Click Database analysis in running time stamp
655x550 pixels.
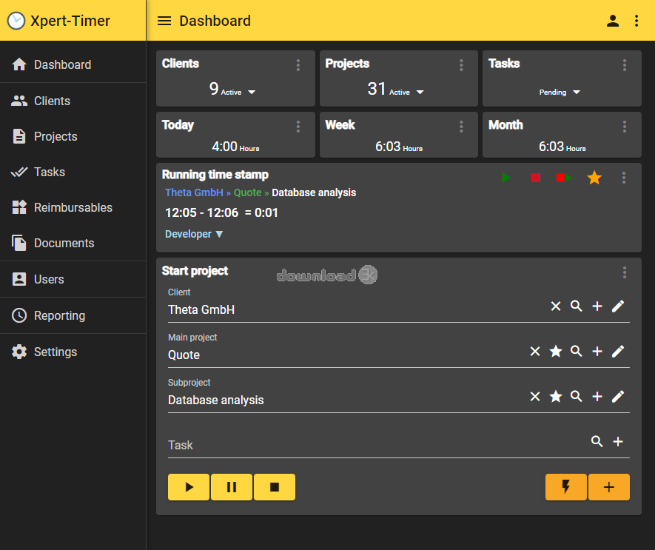[314, 192]
